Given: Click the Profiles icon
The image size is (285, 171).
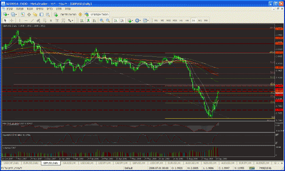Looking at the screenshot, I should (13, 15).
